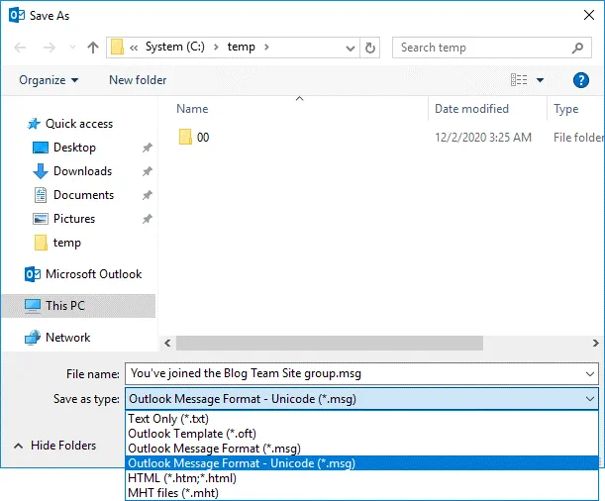Go to Network in sidebar
This screenshot has width=605, height=501.
pos(67,338)
